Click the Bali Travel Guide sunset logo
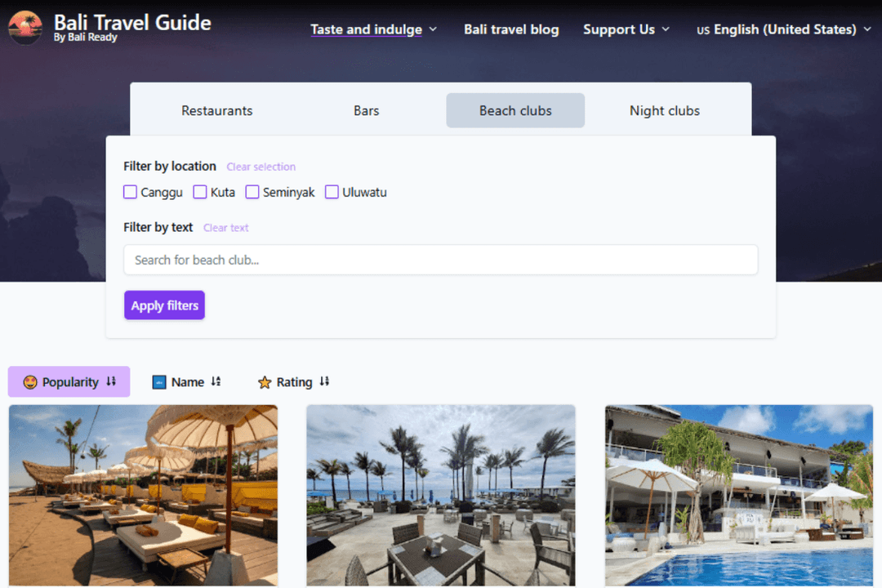This screenshot has height=588, width=882. coord(25,26)
